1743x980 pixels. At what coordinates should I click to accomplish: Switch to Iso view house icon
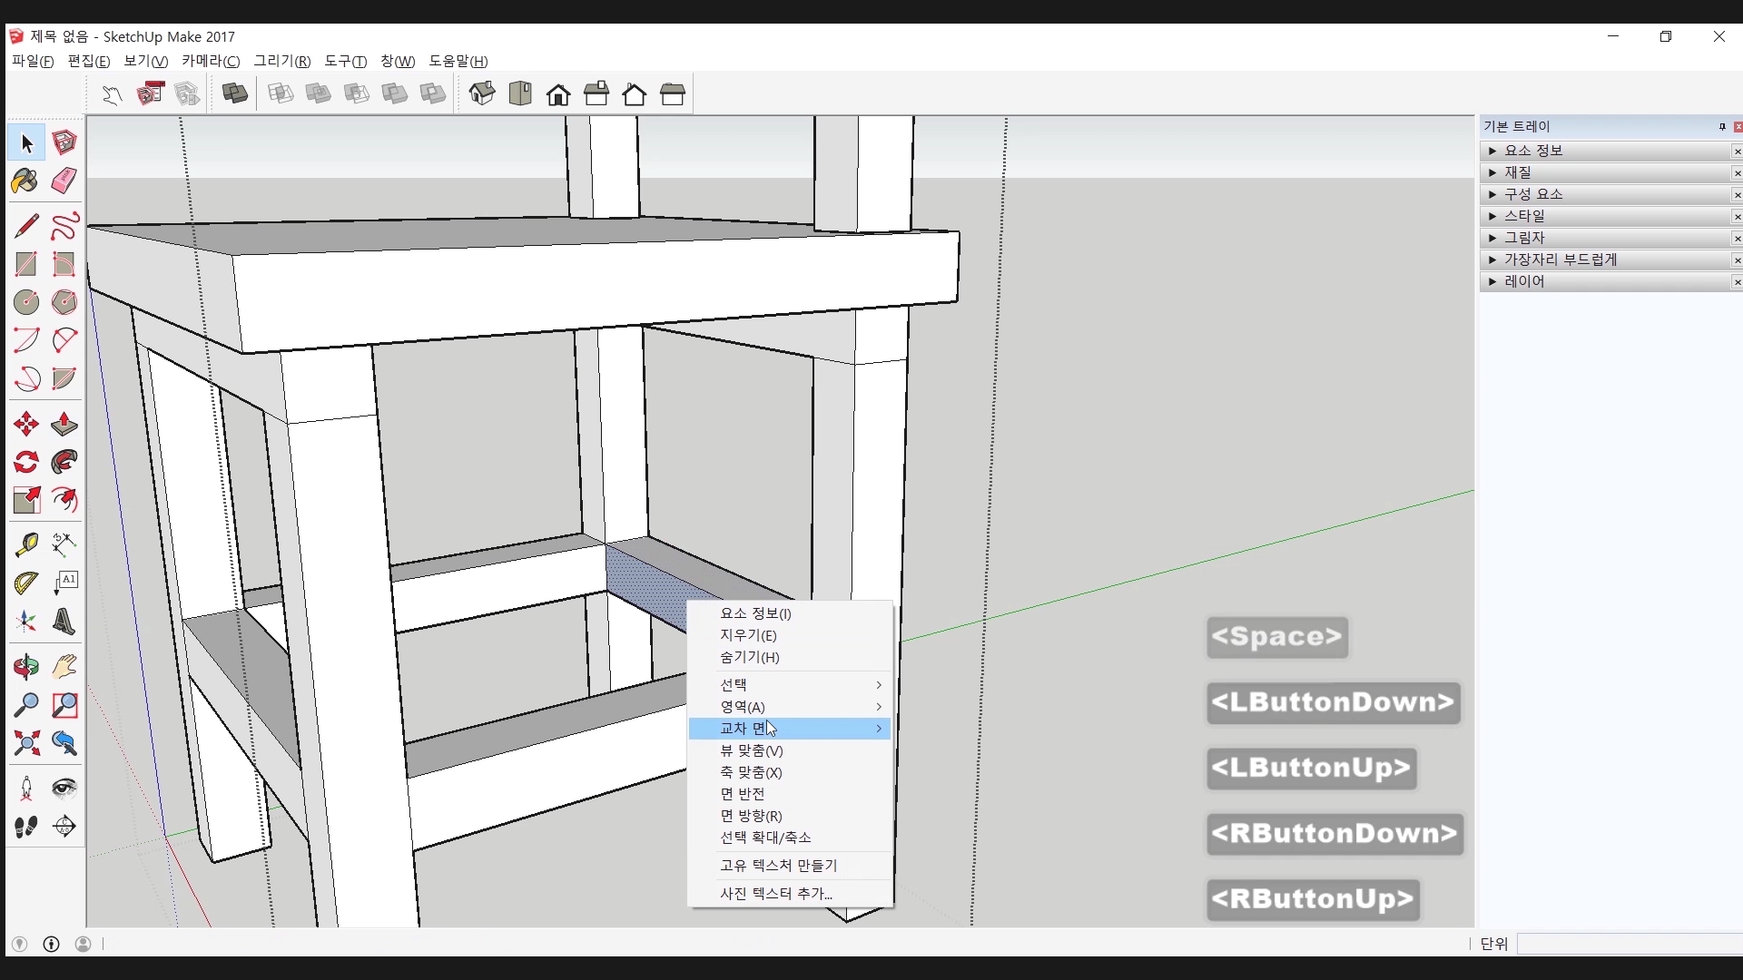coord(482,93)
